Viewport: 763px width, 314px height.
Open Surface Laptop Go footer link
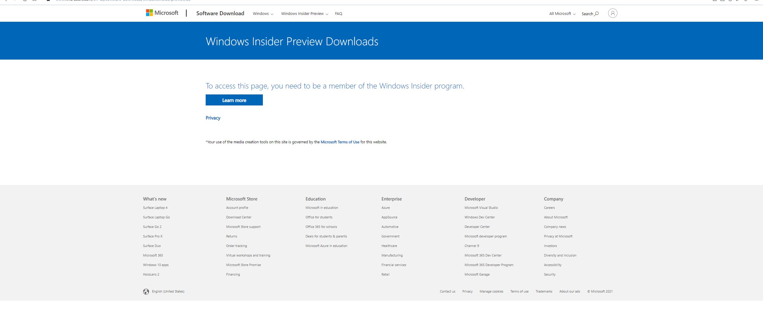tap(156, 217)
